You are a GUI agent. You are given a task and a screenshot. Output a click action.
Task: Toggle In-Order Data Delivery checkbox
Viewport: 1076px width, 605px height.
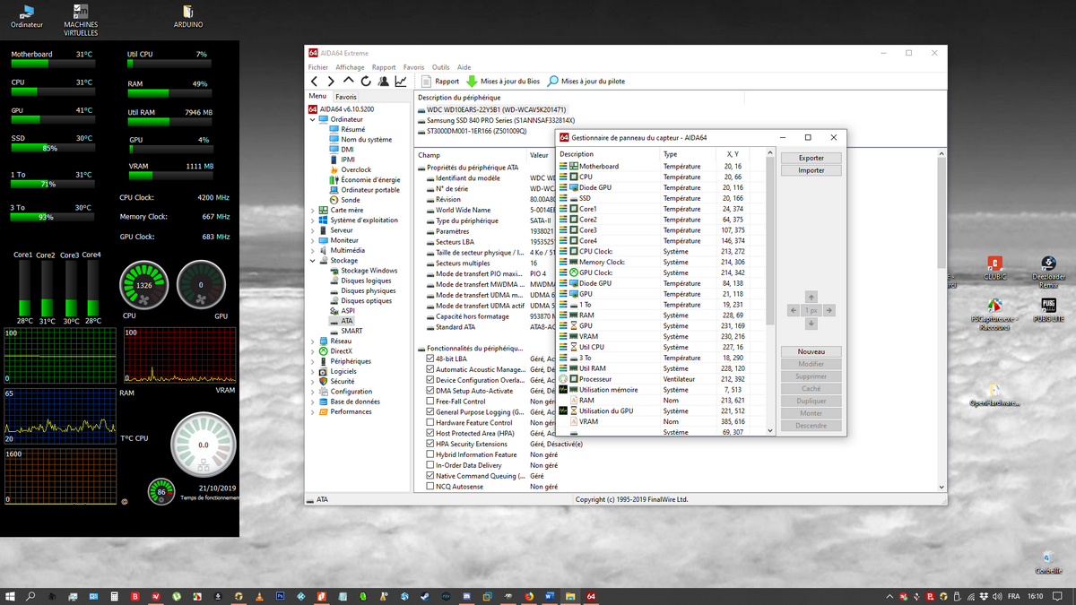pos(430,465)
